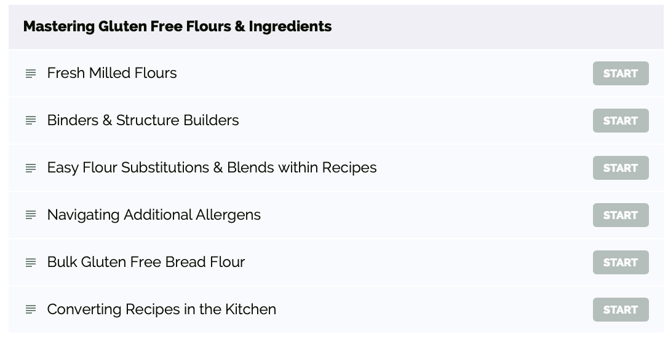The width and height of the screenshot is (668, 340).
Task: Click the Mastering Gluten Free Flours & Ingredients header
Action: pos(177,26)
